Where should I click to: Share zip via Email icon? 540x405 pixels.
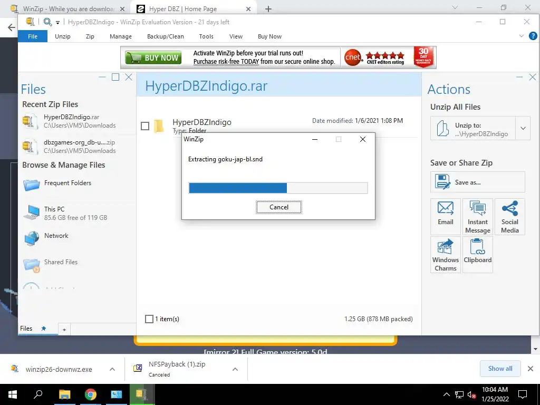445,217
